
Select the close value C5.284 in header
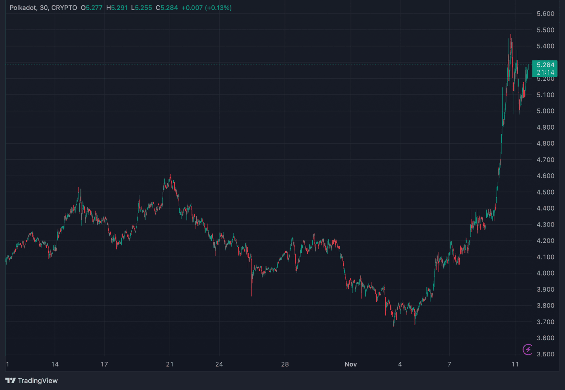point(167,8)
